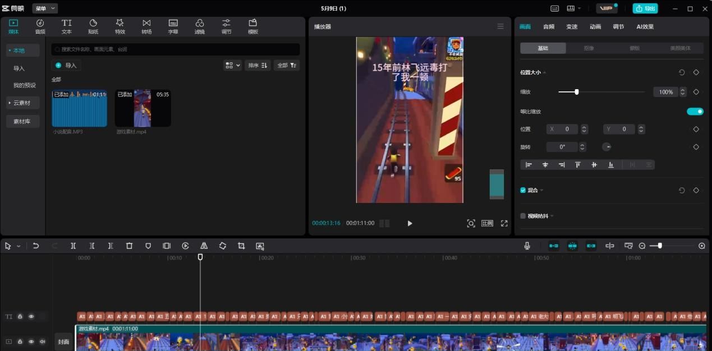The image size is (712, 351).
Task: Open the media grid view mode dropdown
Action: click(x=232, y=66)
